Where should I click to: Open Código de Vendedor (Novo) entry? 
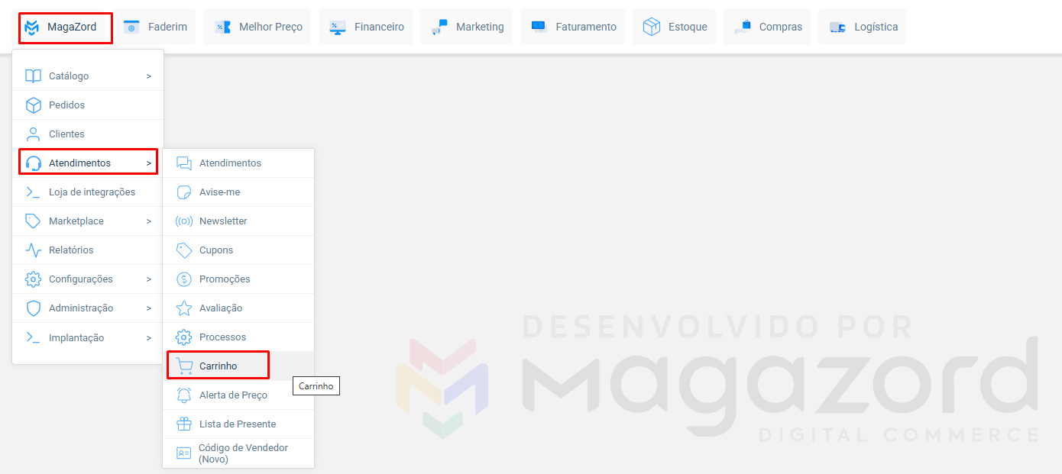click(x=238, y=453)
